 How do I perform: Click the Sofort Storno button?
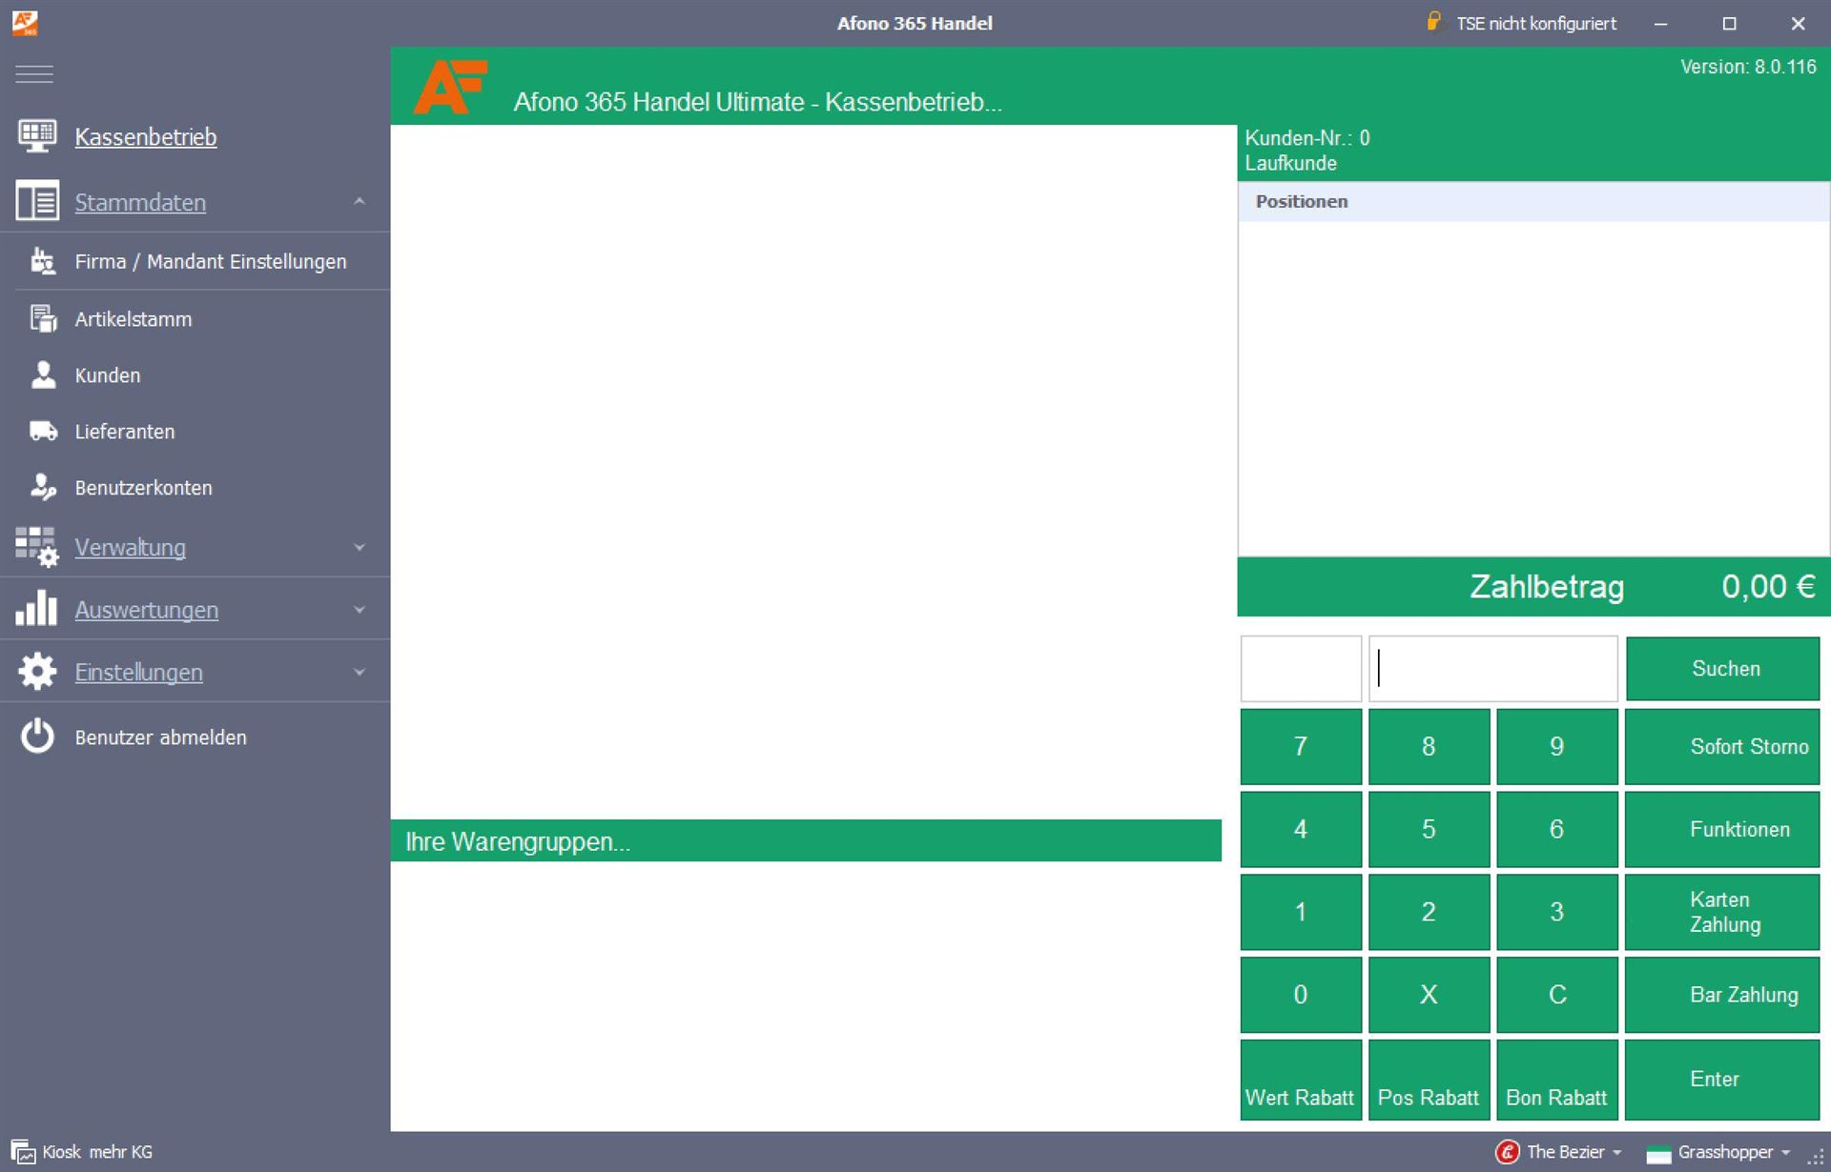tap(1723, 746)
